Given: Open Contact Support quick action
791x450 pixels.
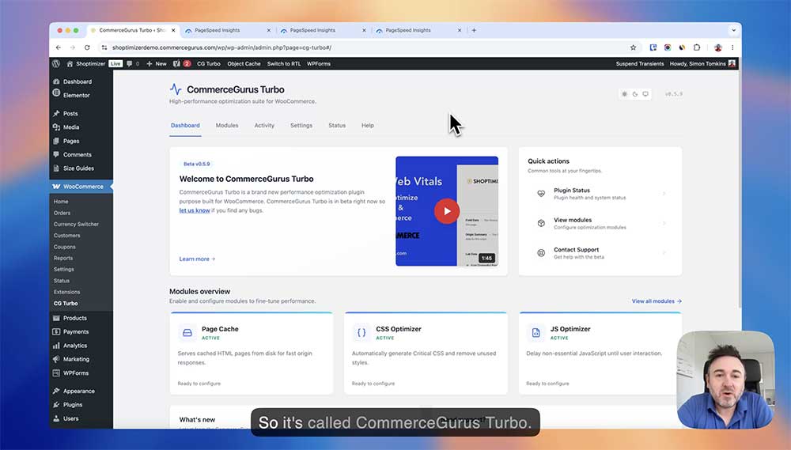Looking at the screenshot, I should click(600, 253).
